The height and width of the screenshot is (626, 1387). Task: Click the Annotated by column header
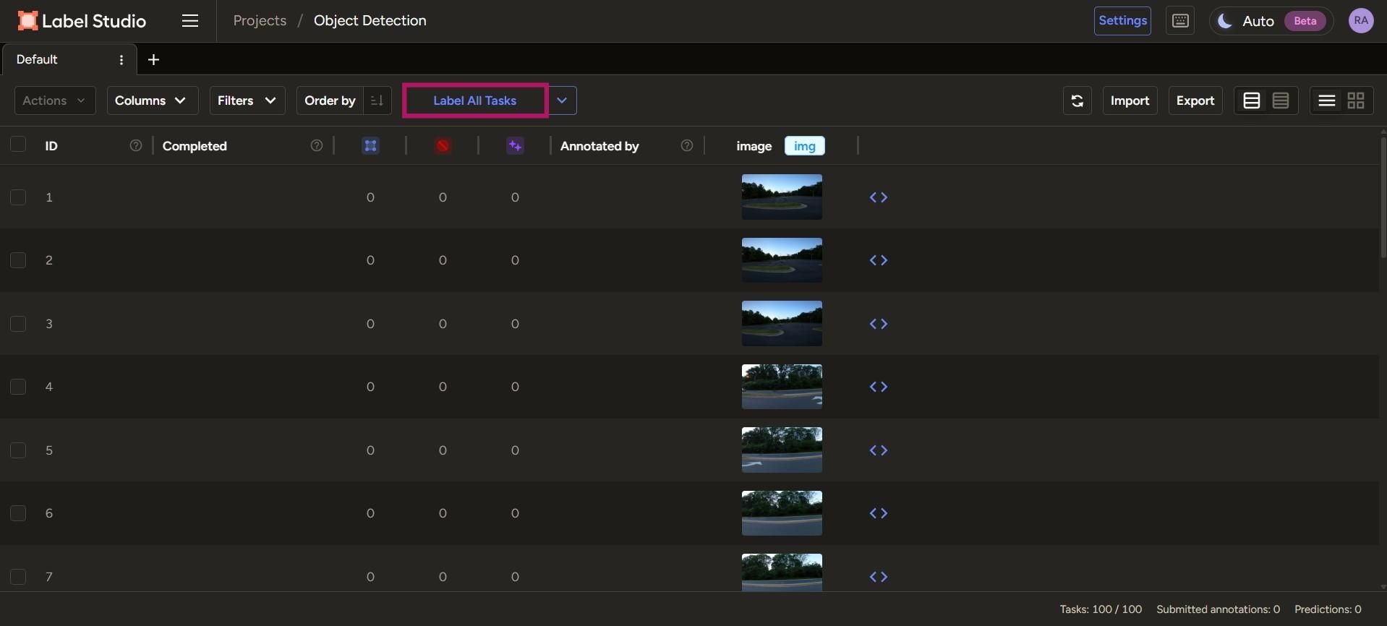pos(599,146)
